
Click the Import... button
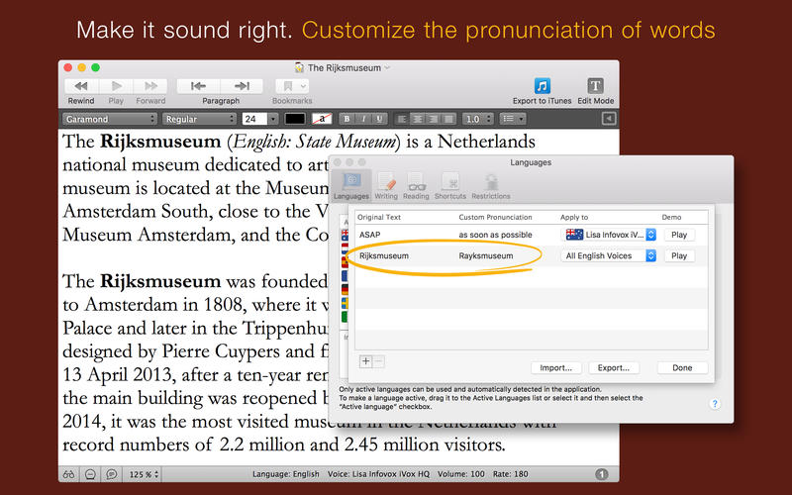click(x=555, y=368)
